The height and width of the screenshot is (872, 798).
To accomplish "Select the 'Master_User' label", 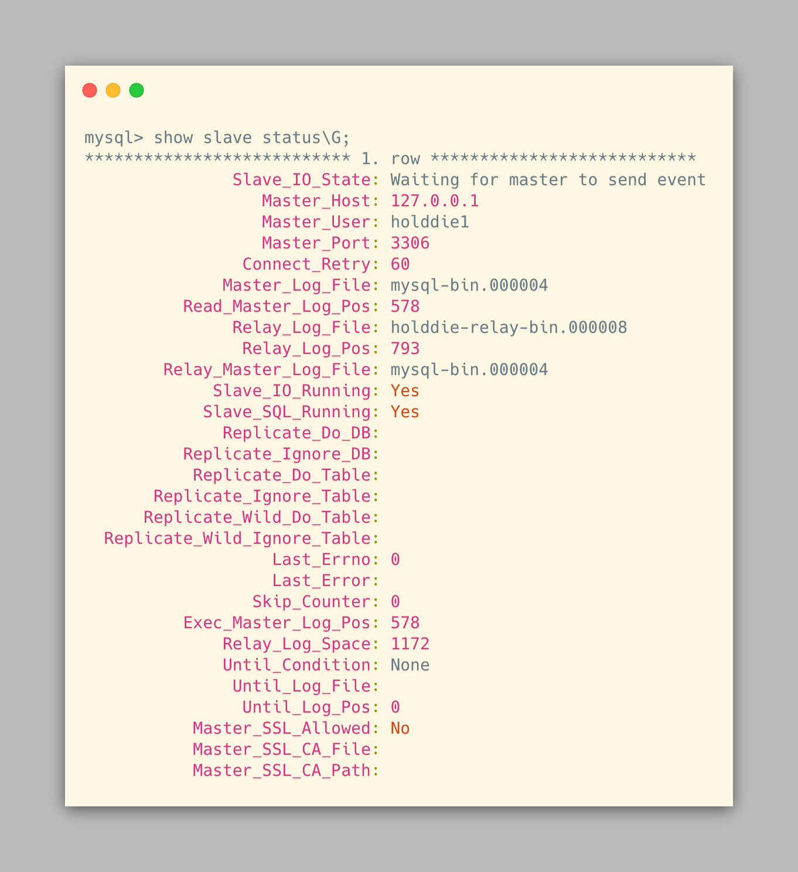I will [316, 222].
